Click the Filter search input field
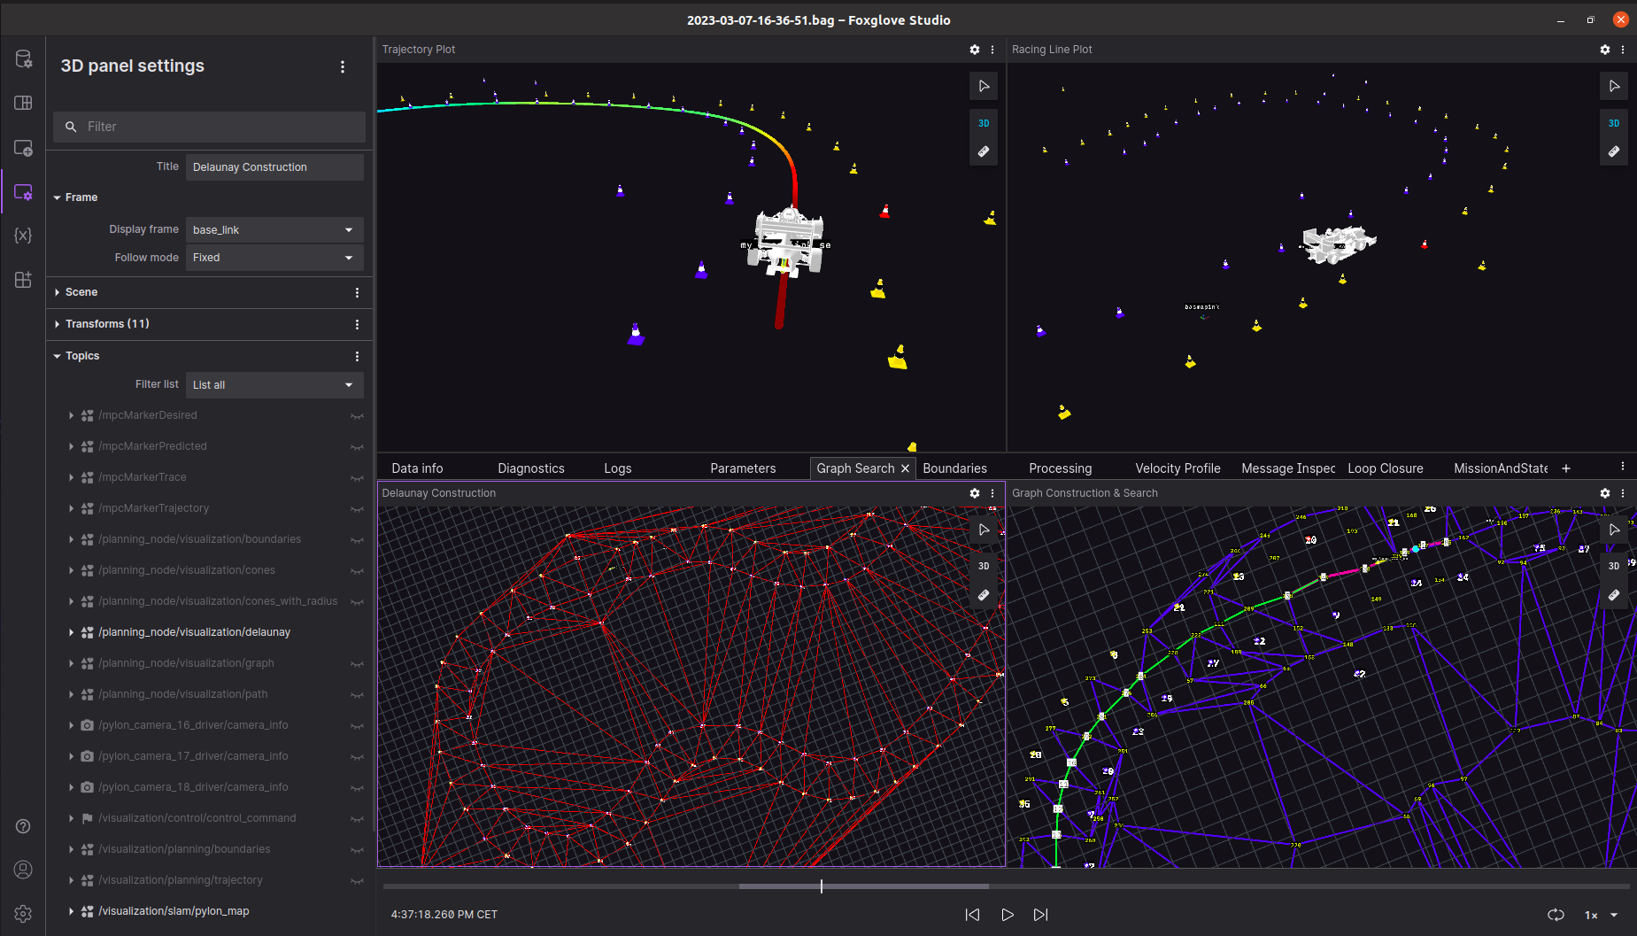The image size is (1637, 936). (x=209, y=127)
